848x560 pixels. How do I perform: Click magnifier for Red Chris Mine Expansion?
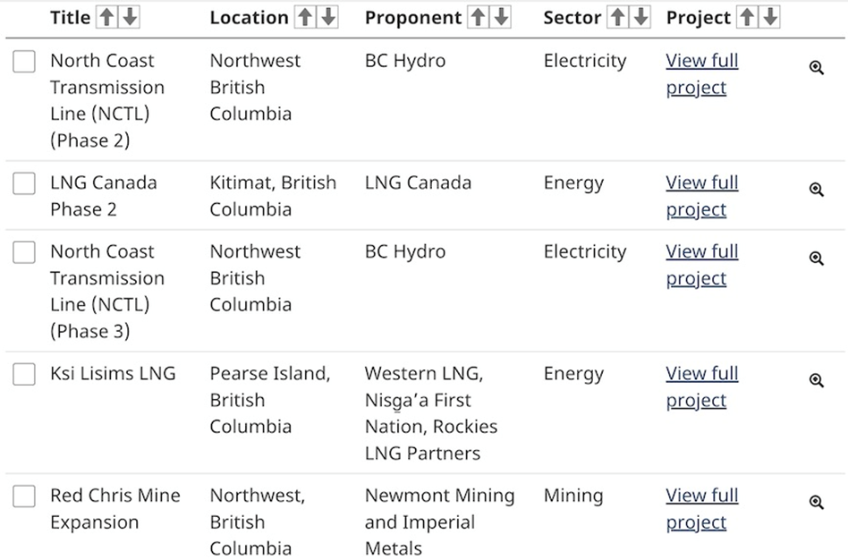[816, 503]
